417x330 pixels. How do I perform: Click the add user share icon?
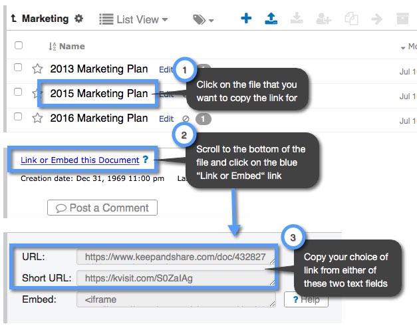tap(323, 19)
